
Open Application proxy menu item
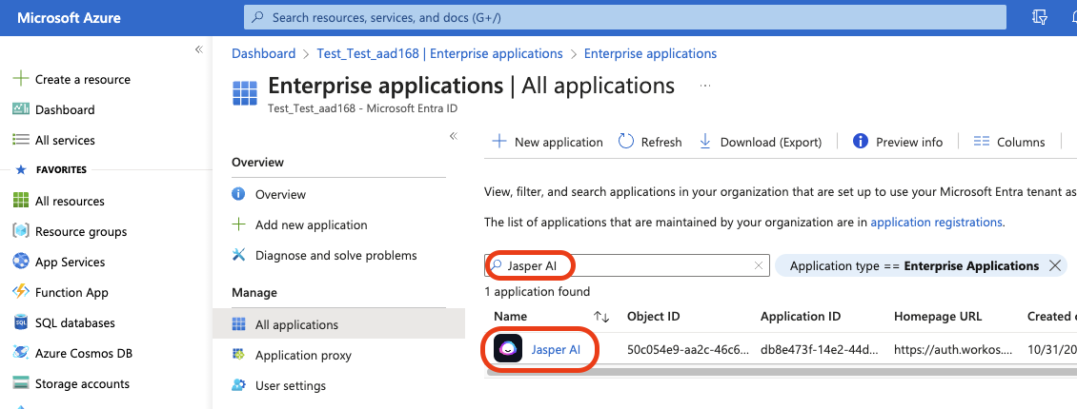pyautogui.click(x=303, y=355)
